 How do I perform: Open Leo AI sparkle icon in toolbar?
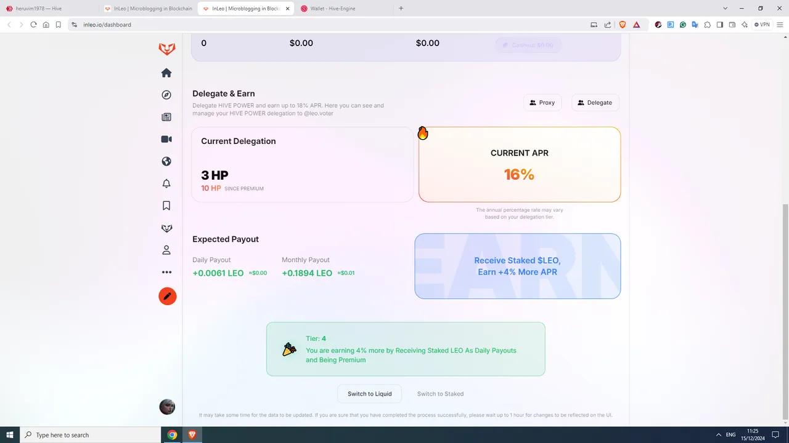745,25
